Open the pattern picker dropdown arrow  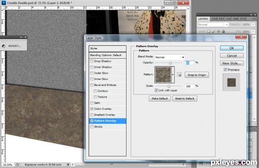pyautogui.click(x=173, y=75)
